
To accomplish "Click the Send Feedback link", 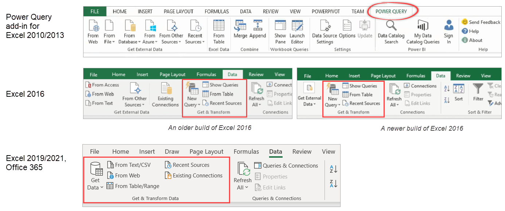I will pos(481,22).
